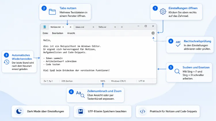
Task: Close the Notizen.txt tab
Action: (71, 27)
